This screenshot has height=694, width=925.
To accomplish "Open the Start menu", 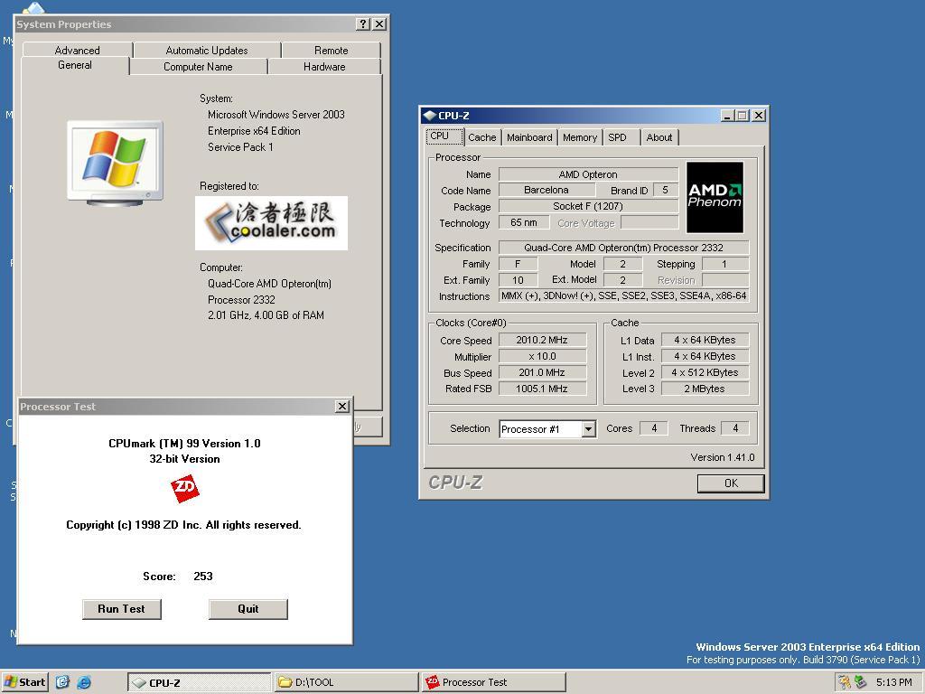I will (25, 682).
